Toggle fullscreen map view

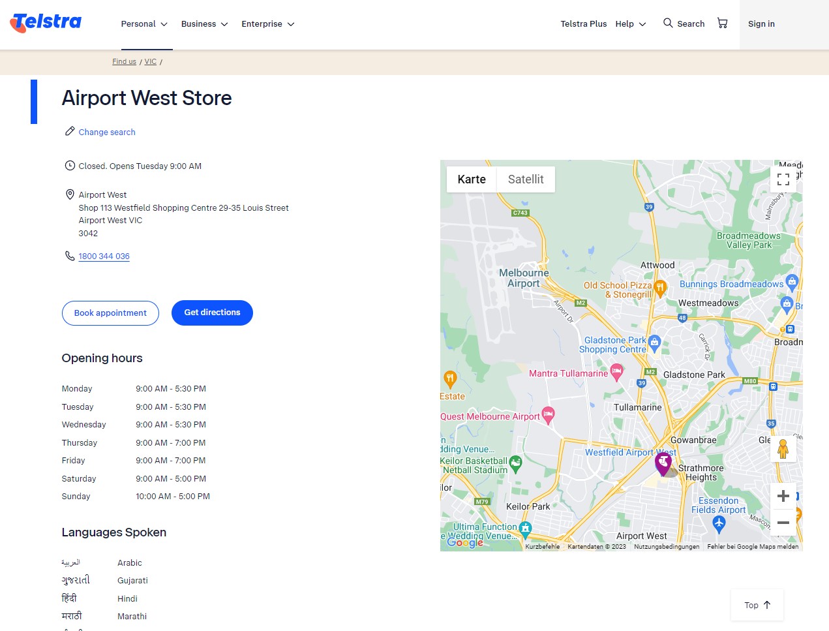point(783,179)
